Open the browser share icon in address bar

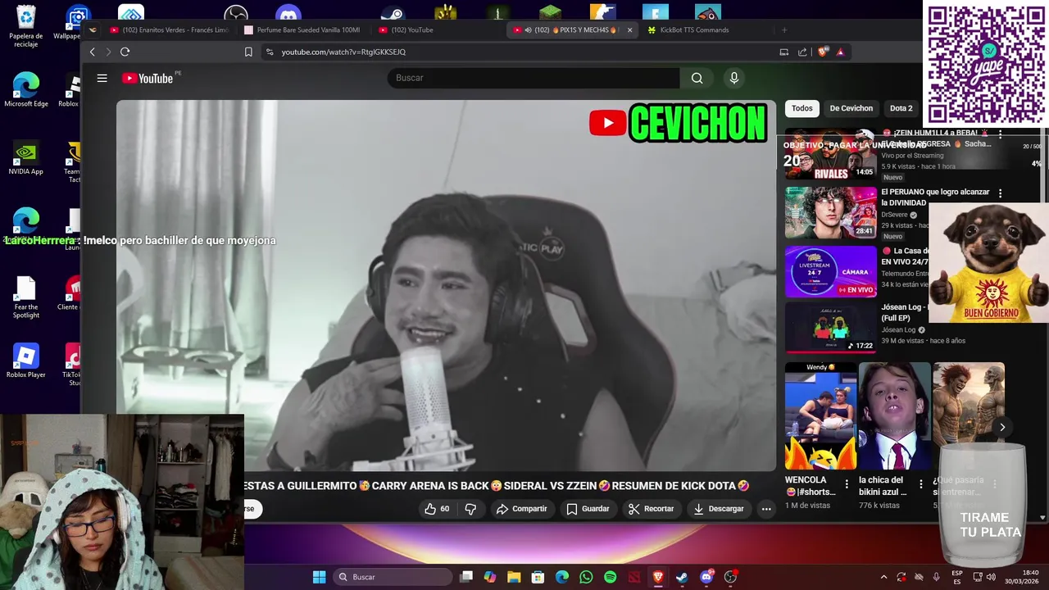[x=802, y=52]
